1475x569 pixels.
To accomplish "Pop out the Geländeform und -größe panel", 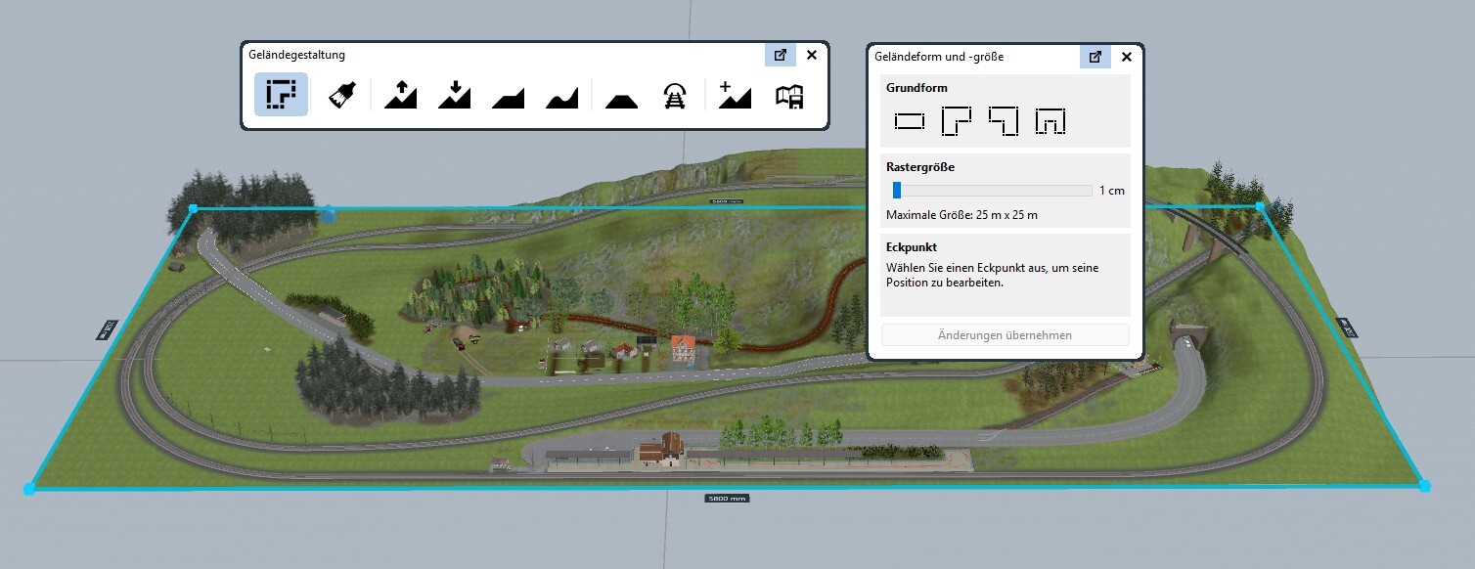I will tap(1095, 57).
